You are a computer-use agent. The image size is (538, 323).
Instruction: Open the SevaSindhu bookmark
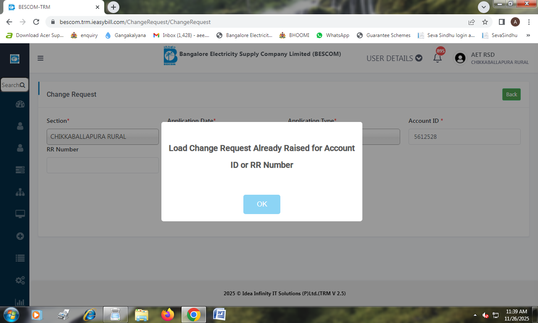(500, 35)
